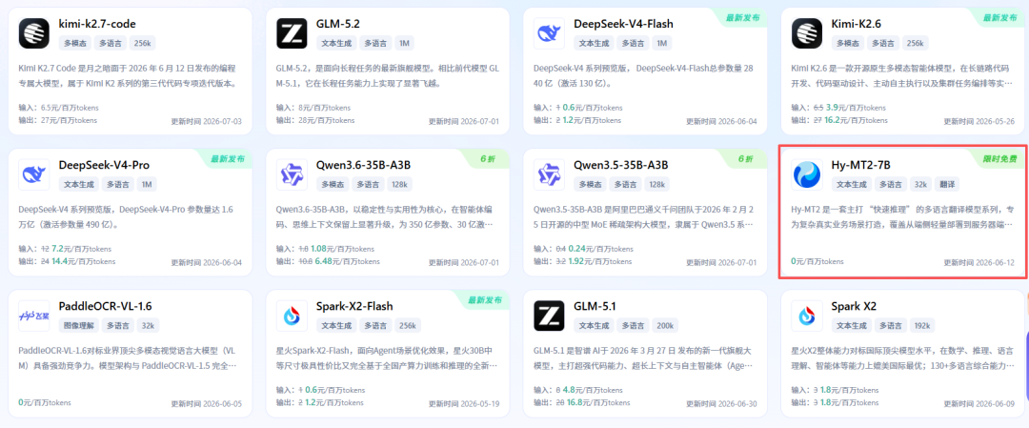
Task: Select the 32k tag on Hy-MT2-7B
Action: click(x=920, y=185)
